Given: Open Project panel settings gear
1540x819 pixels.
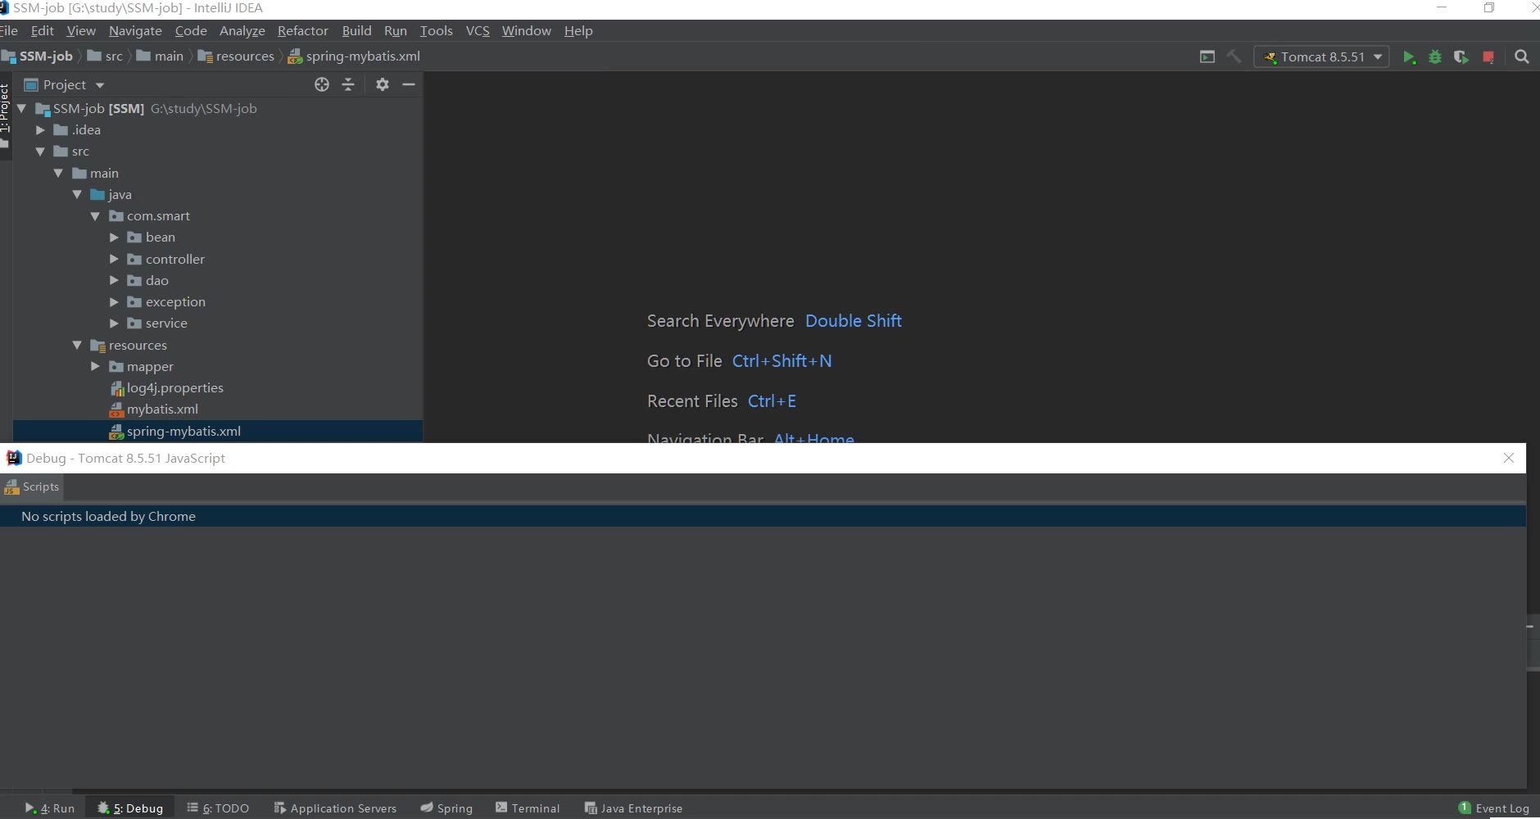Looking at the screenshot, I should (x=382, y=85).
